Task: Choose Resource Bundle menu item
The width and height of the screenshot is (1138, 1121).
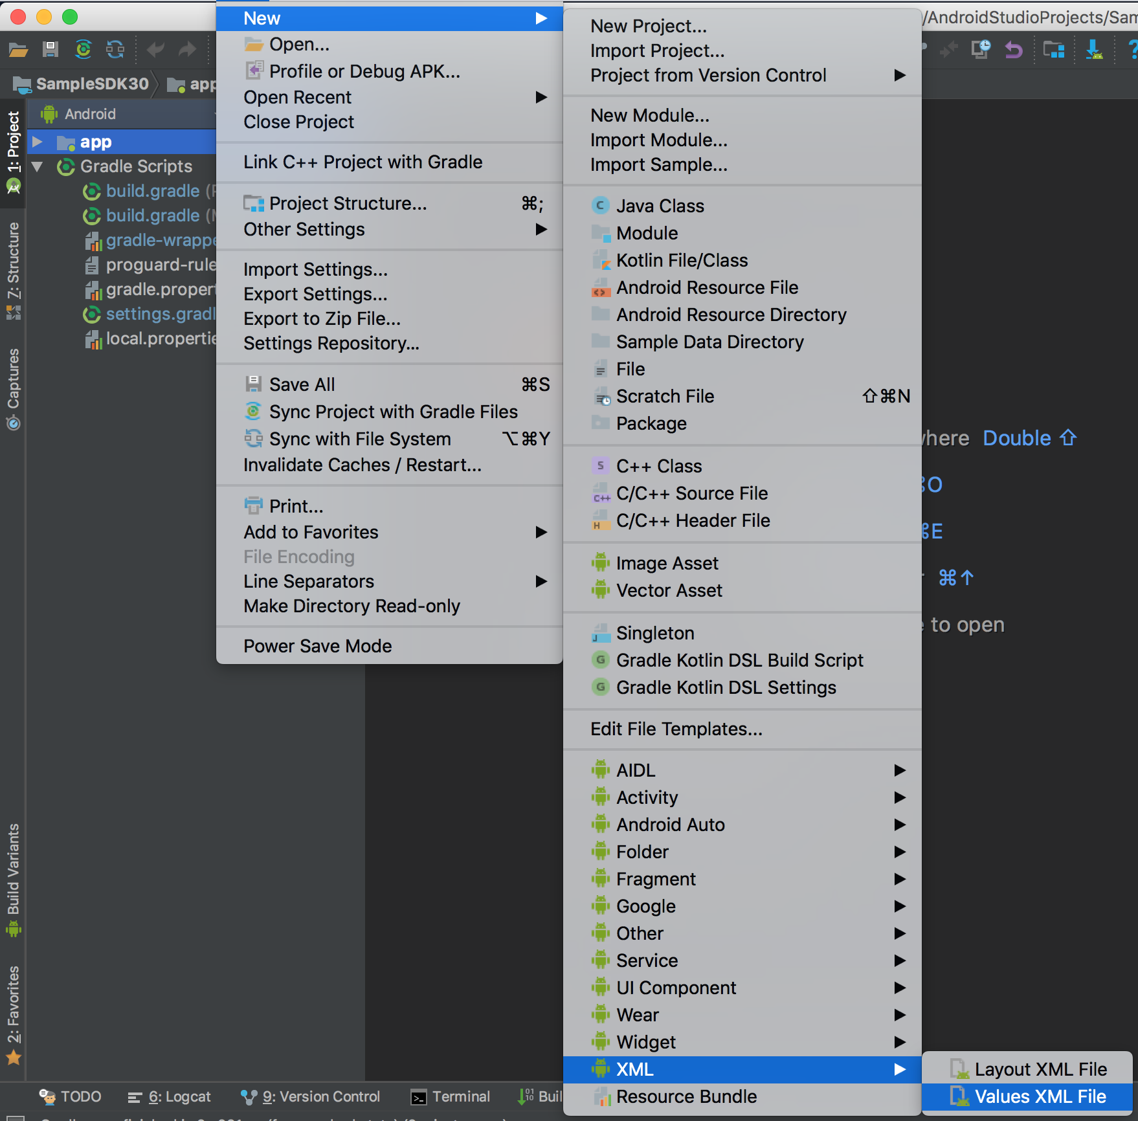Action: click(x=742, y=1096)
